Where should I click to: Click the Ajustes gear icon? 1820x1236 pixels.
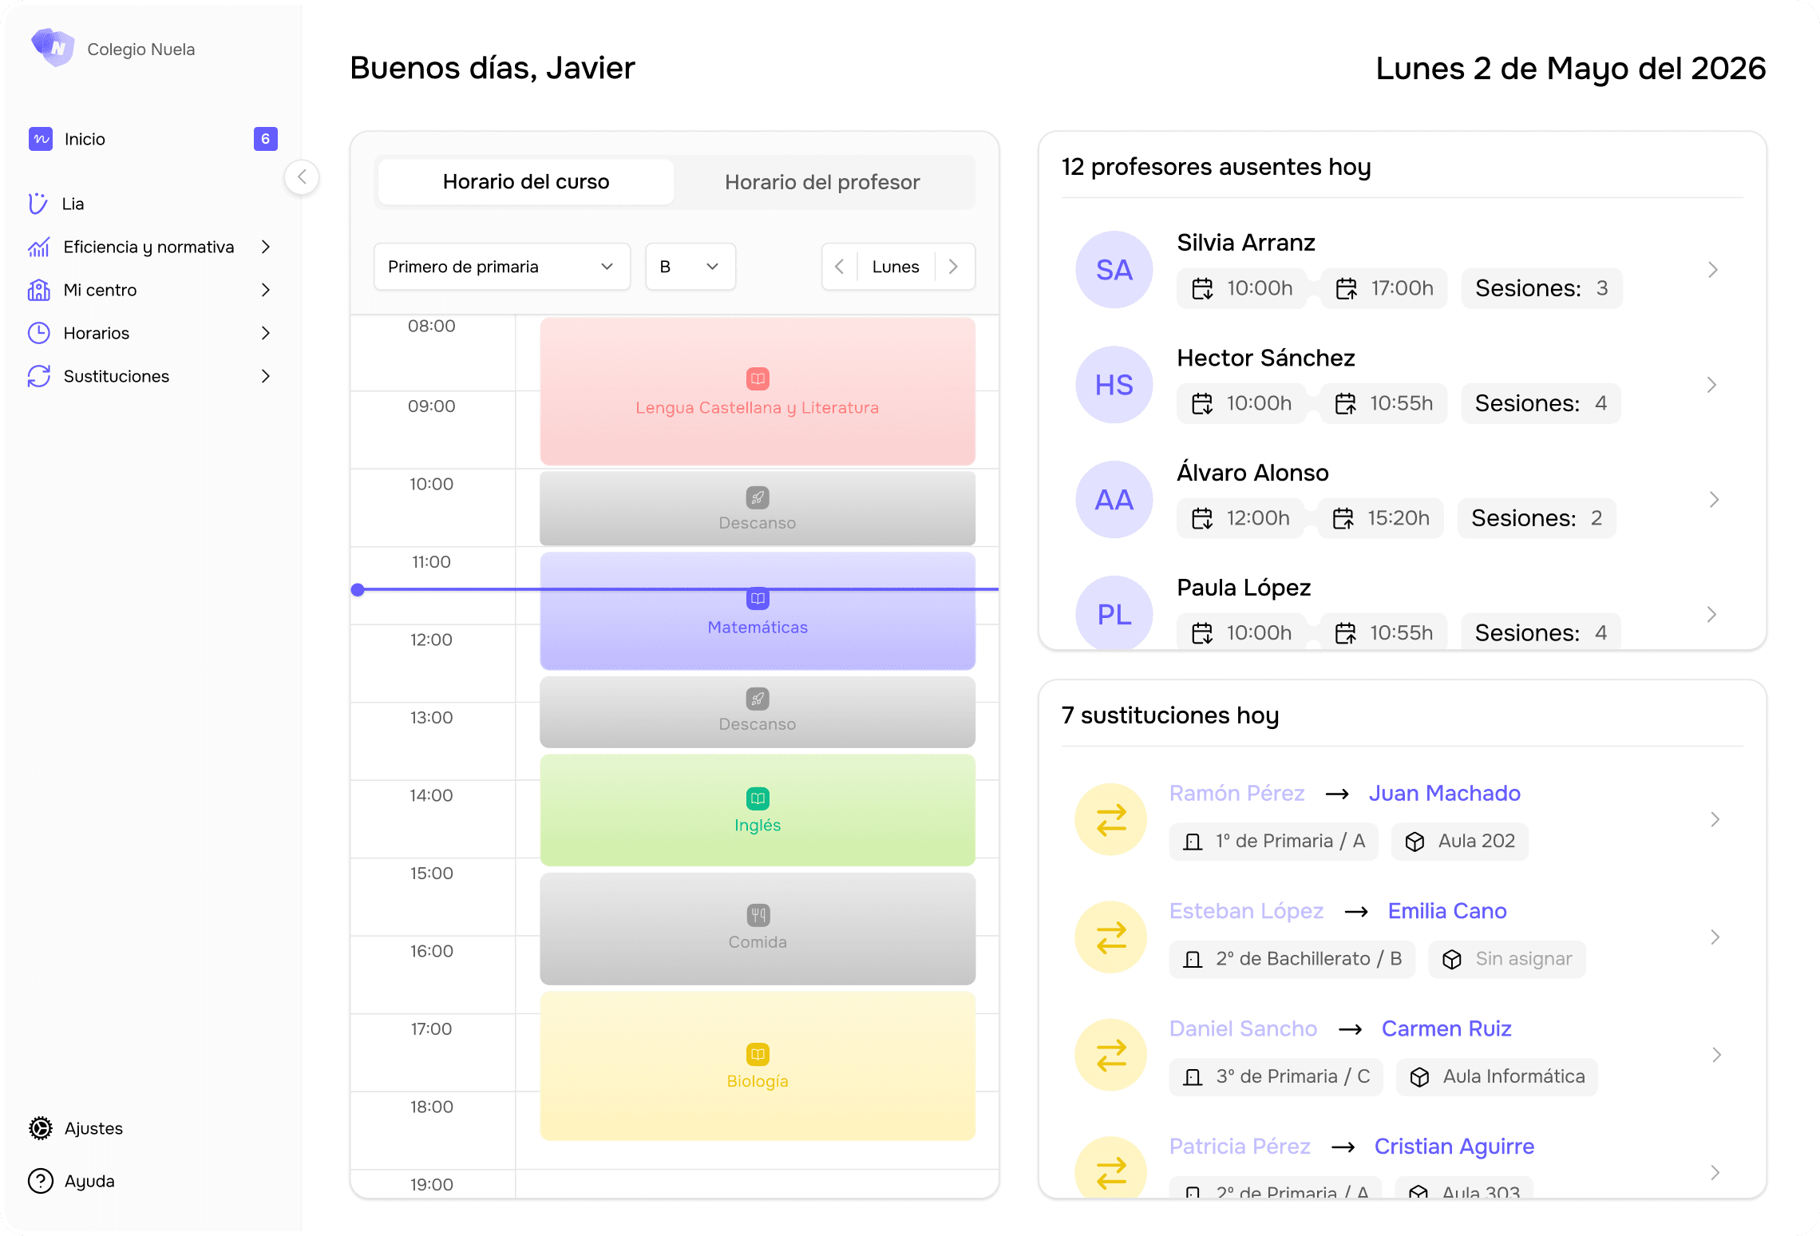(41, 1128)
